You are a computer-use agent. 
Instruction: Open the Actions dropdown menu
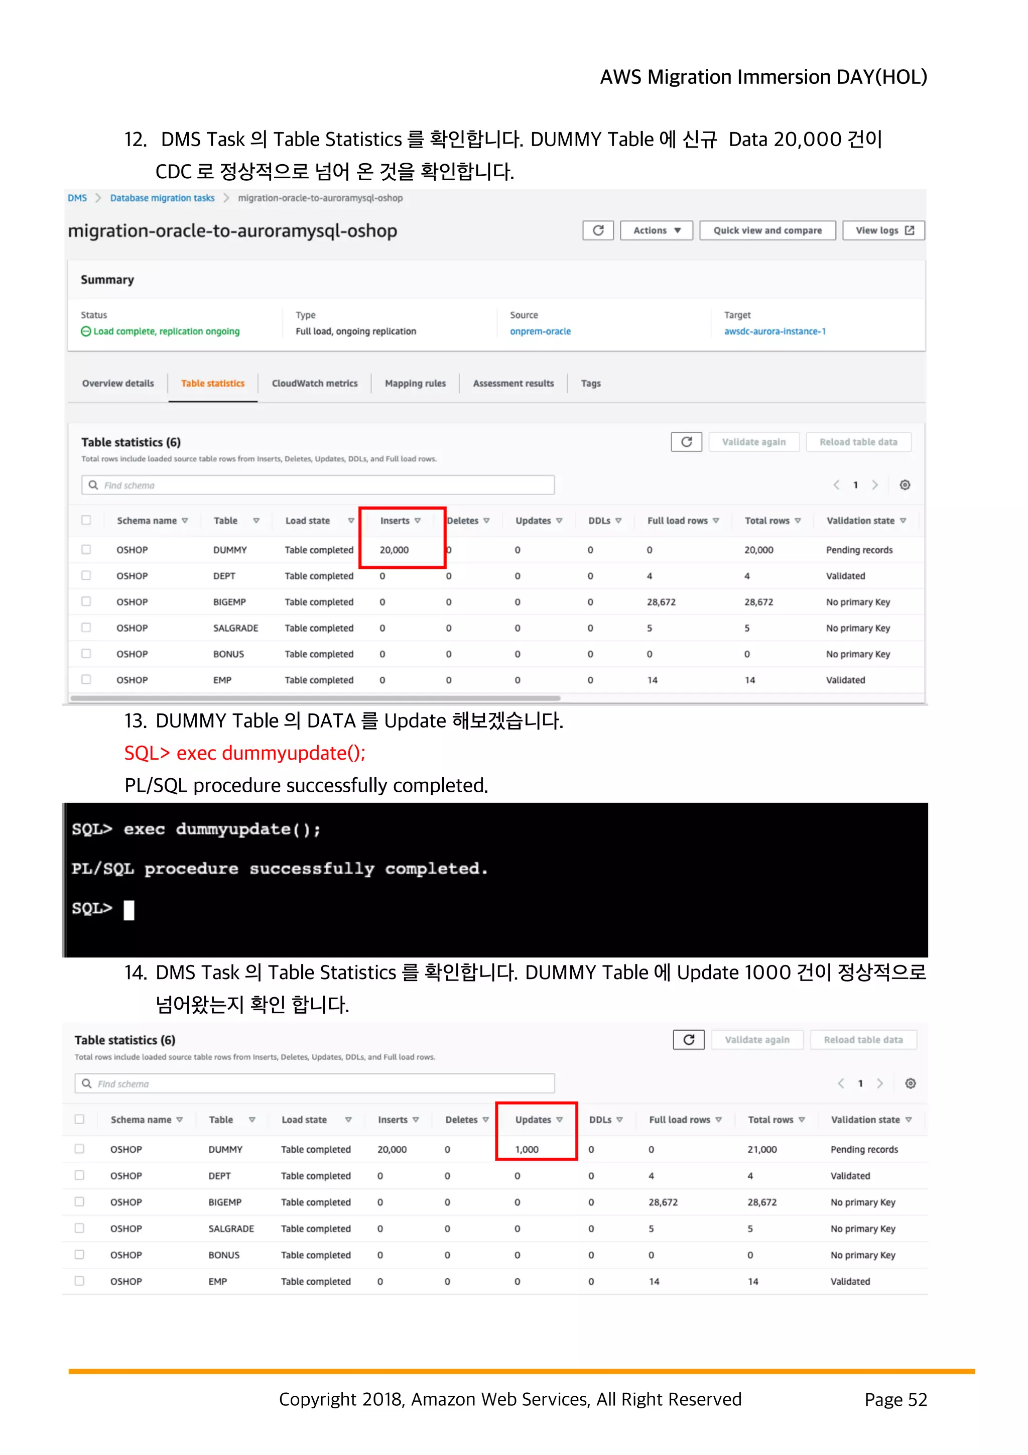(x=656, y=230)
